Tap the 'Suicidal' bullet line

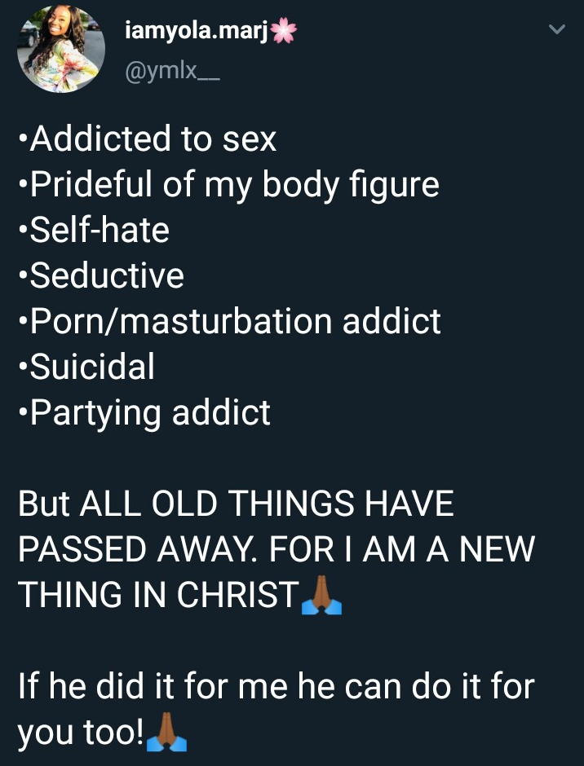tap(86, 367)
